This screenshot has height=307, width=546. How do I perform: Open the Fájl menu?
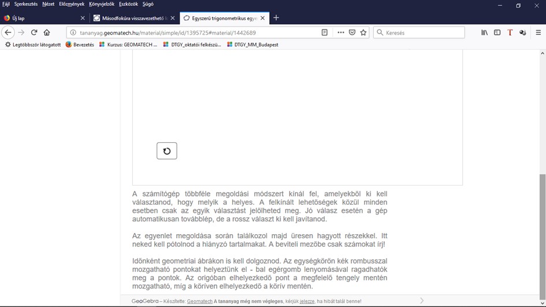click(6, 4)
